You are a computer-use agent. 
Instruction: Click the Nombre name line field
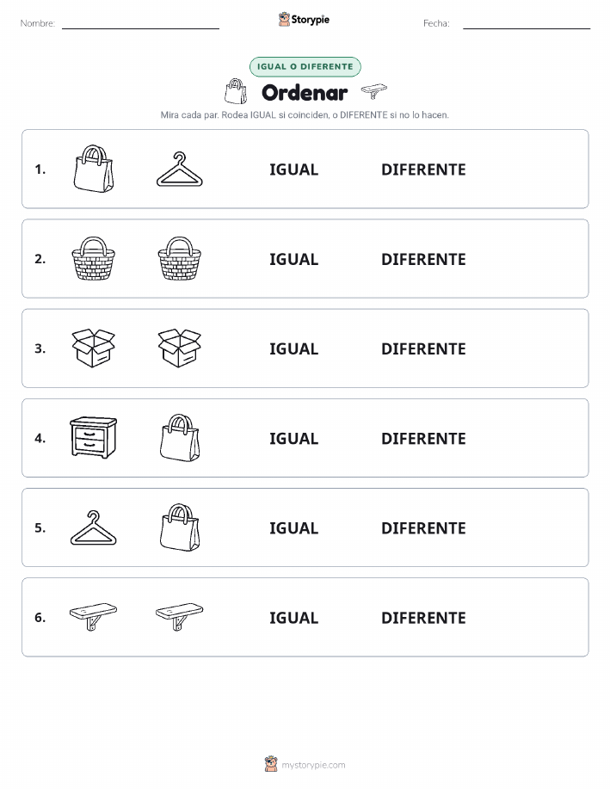140,23
